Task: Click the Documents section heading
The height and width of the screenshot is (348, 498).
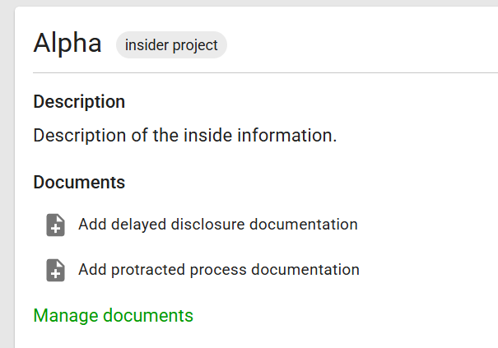Action: click(x=79, y=183)
